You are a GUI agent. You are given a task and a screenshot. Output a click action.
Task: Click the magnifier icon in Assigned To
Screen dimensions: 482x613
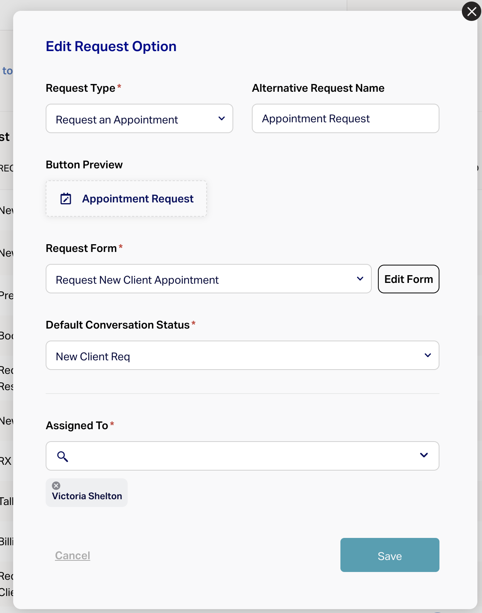point(63,457)
